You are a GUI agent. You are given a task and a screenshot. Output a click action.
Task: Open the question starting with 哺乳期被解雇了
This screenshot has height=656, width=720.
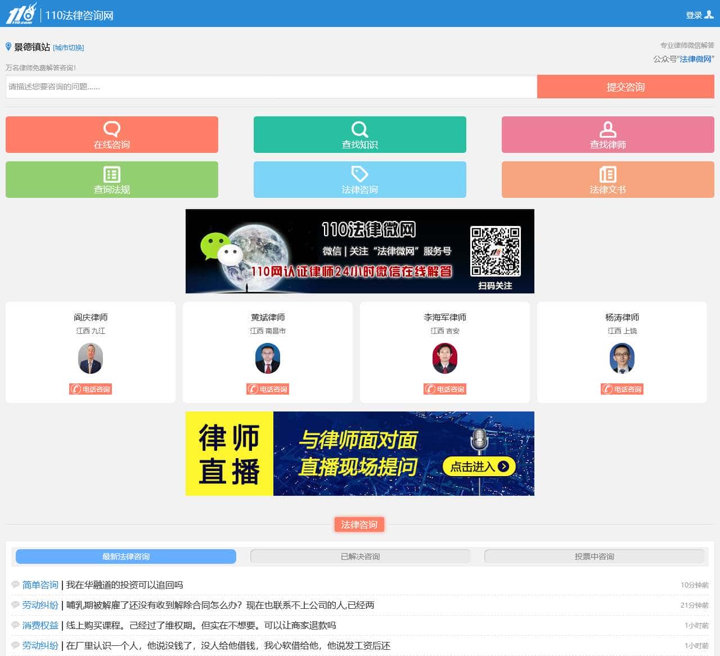[x=220, y=605]
